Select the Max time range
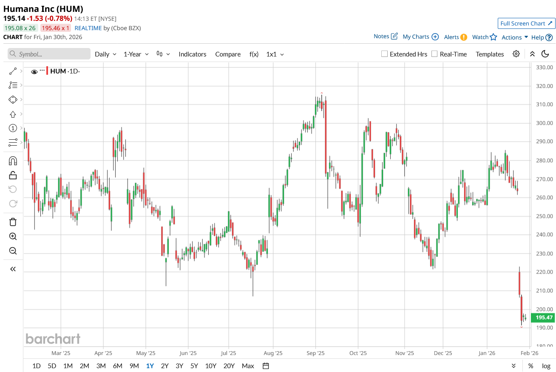The image size is (556, 372). pos(248,366)
